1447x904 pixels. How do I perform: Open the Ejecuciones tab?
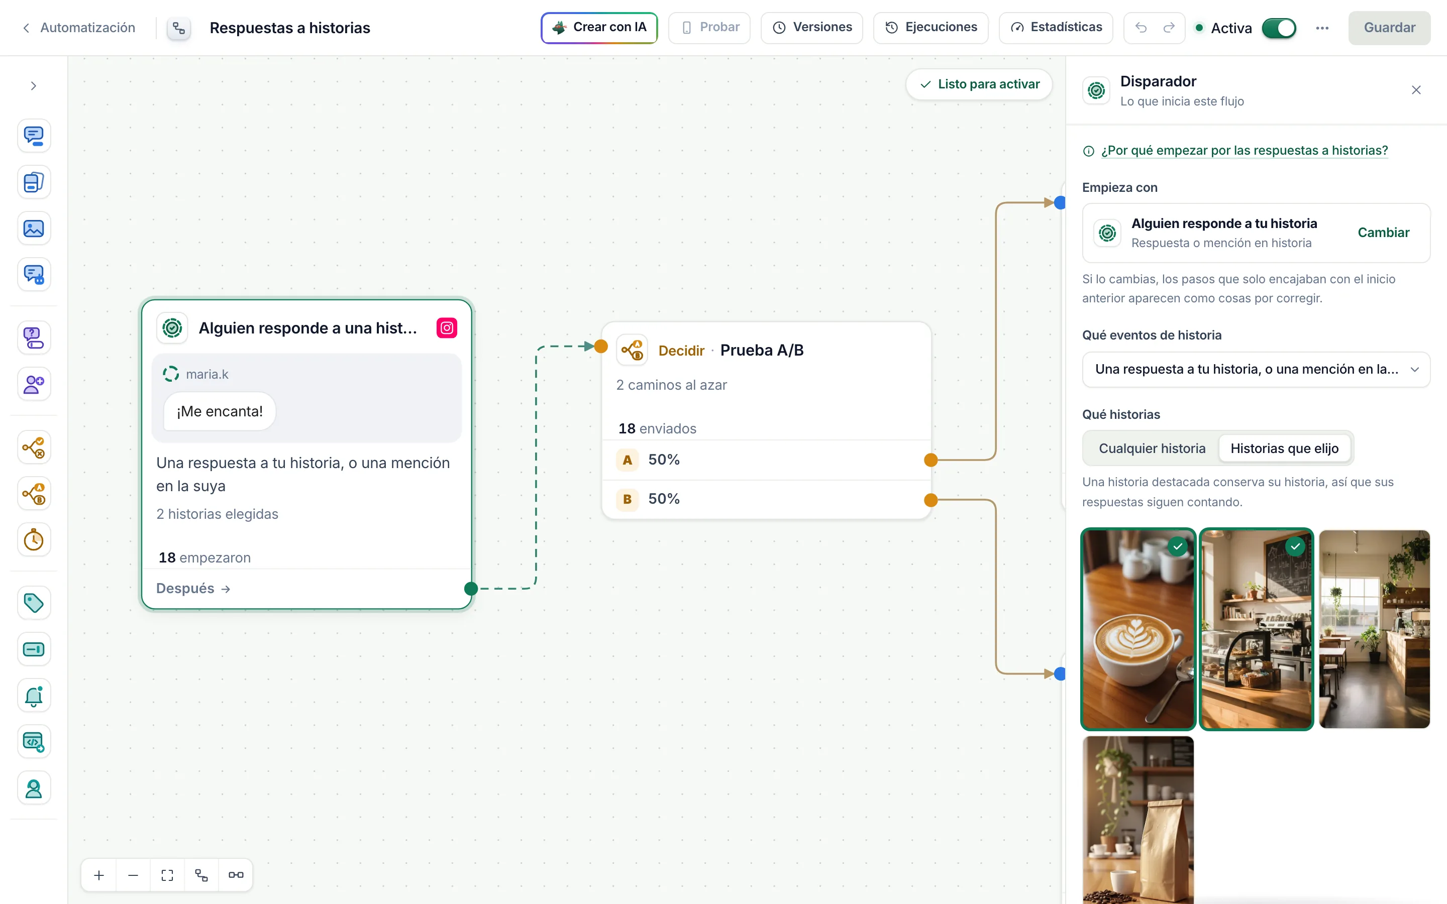tap(931, 28)
